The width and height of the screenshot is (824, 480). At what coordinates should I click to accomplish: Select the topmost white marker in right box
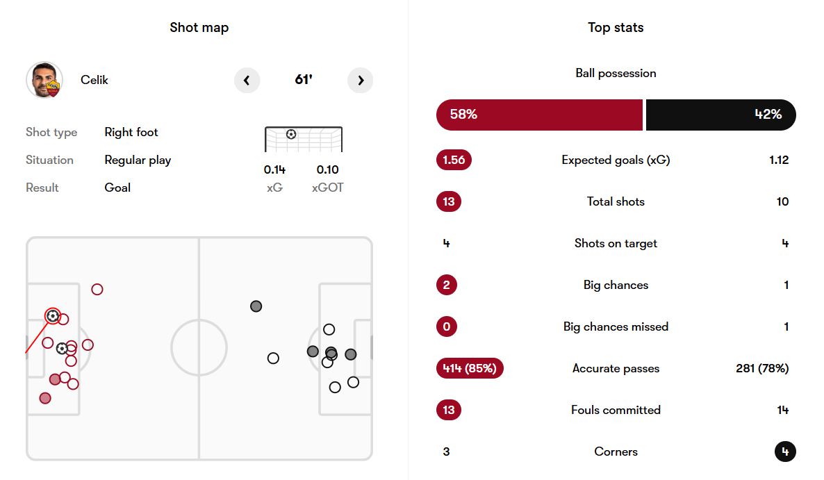(329, 329)
